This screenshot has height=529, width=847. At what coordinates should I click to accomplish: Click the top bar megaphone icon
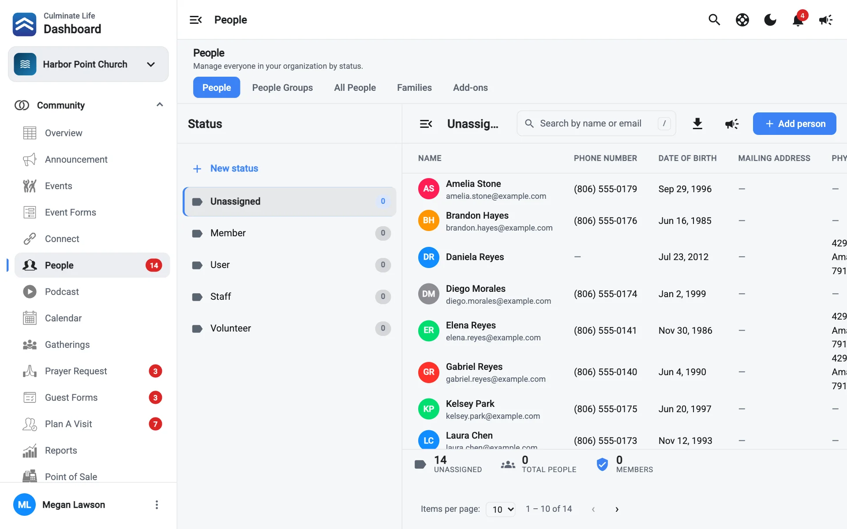[826, 20]
